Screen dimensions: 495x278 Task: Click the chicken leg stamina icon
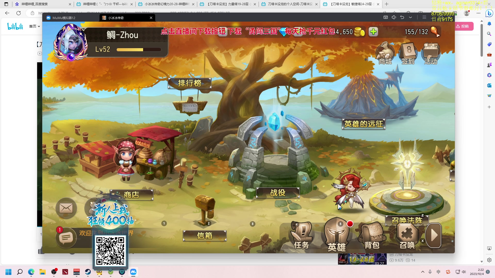pos(435,32)
